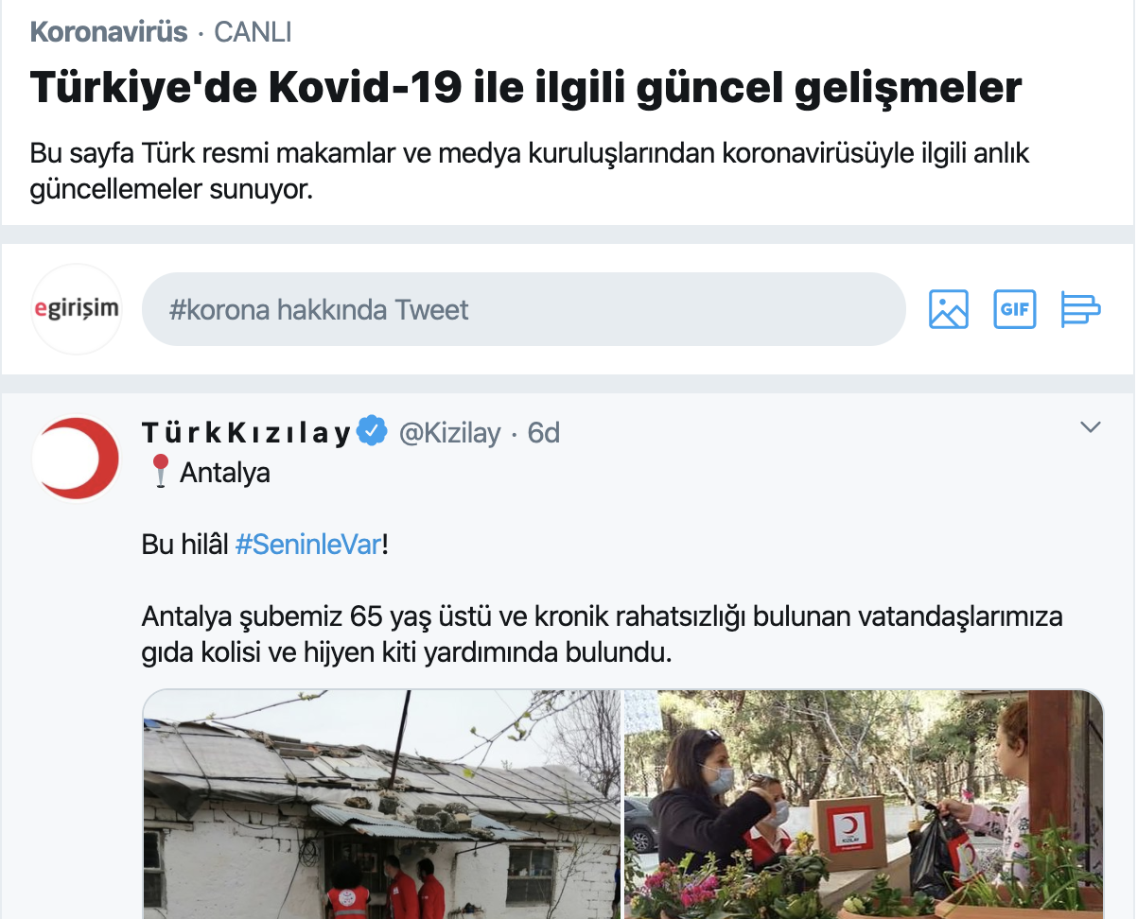The image size is (1137, 919).
Task: Expand the tweet options chevron
Action: coord(1091,427)
